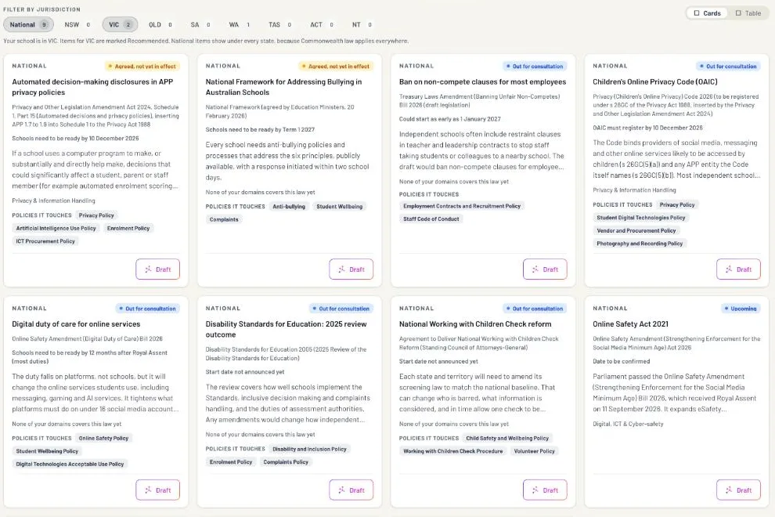The width and height of the screenshot is (775, 517).
Task: Filter by ACT jurisdiction
Action: [322, 25]
